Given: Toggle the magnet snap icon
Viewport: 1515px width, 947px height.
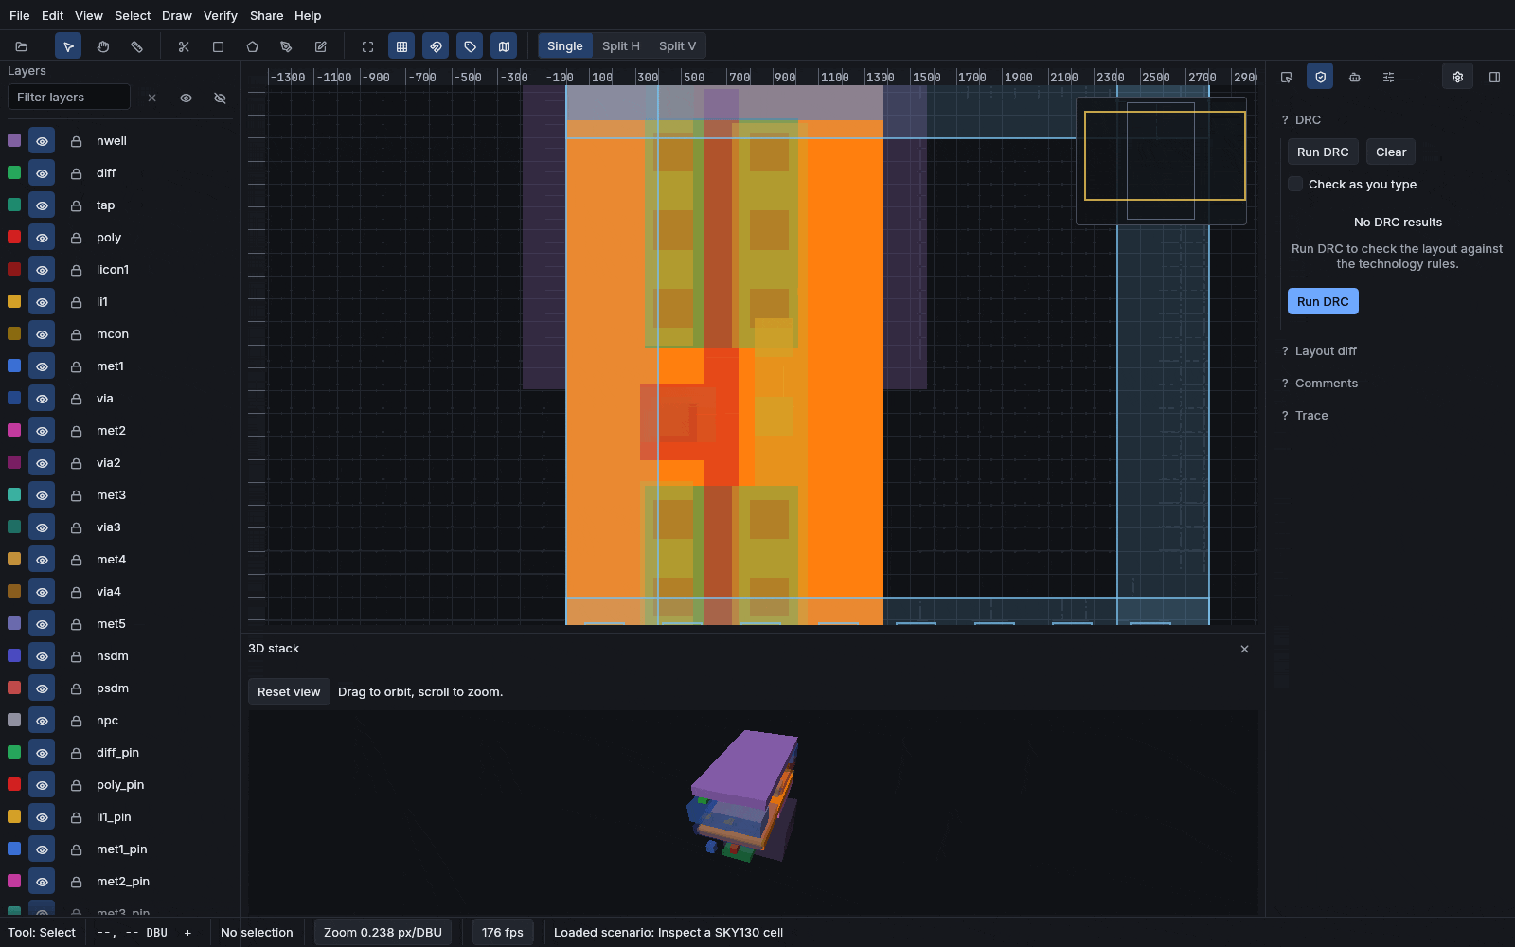Looking at the screenshot, I should click(436, 46).
